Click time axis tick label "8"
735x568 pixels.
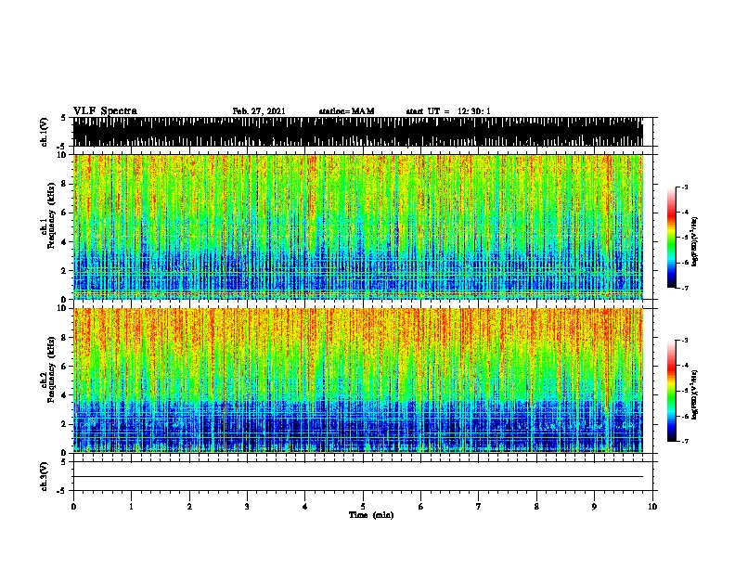pyautogui.click(x=536, y=506)
